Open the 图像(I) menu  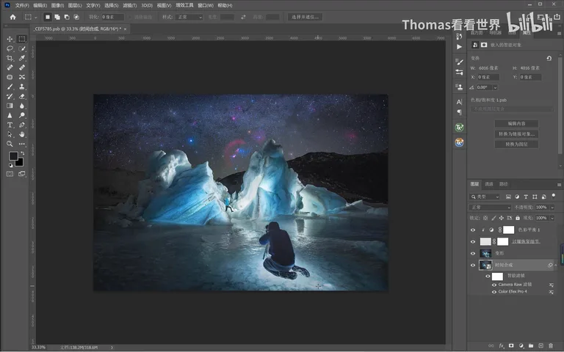57,5
